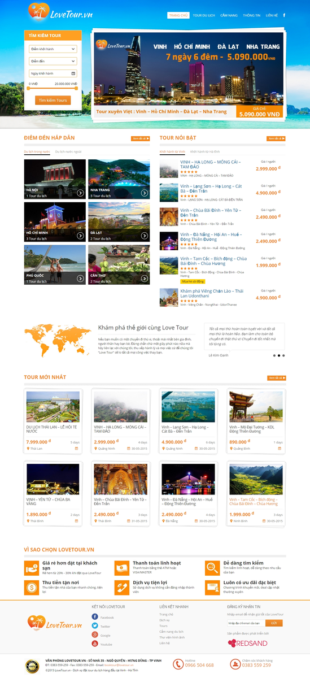This screenshot has height=678, width=310.
Task: Click the email input for newsletter signup
Action: [x=246, y=623]
